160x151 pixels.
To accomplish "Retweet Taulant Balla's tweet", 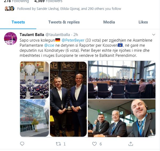I will [58, 144].
